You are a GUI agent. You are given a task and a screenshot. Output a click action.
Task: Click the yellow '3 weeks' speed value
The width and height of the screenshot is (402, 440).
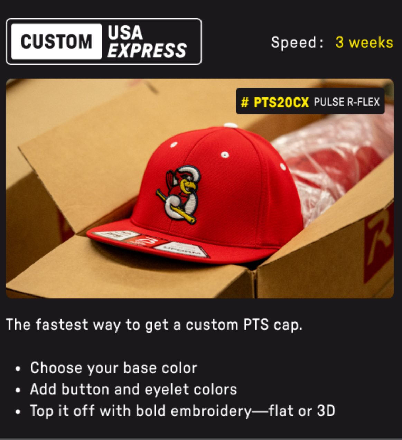[364, 43]
